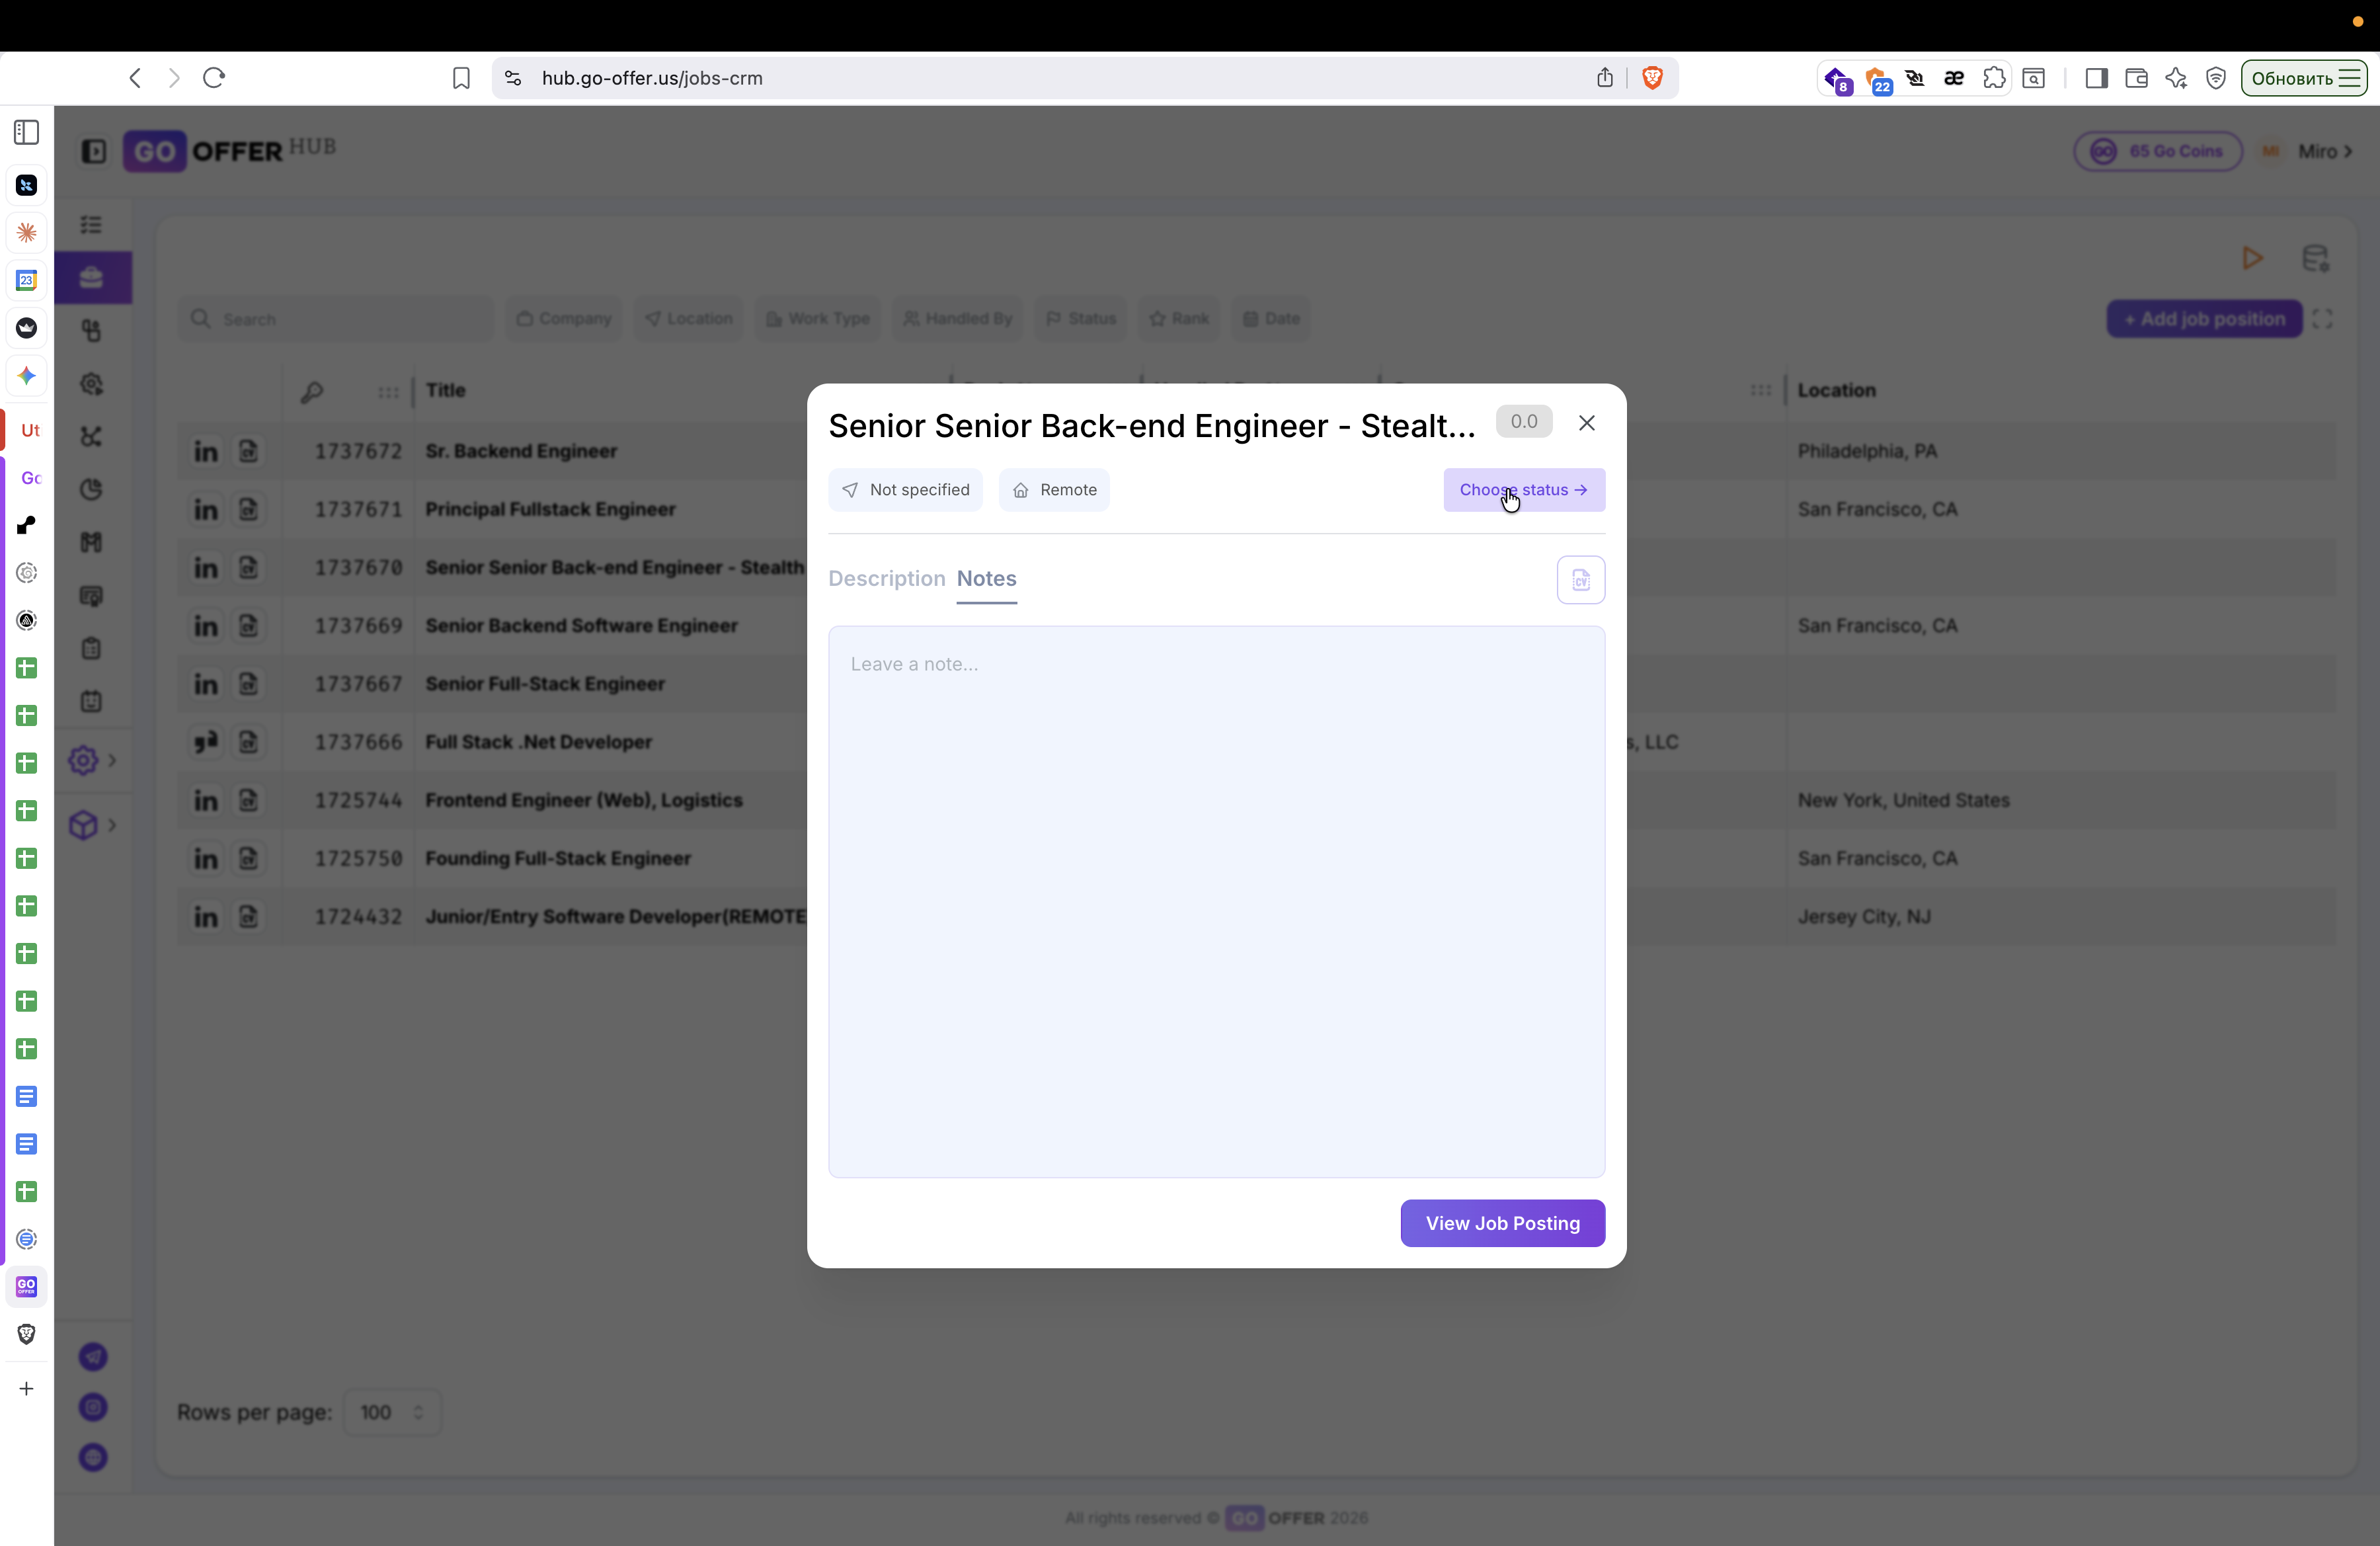This screenshot has width=2380, height=1546.
Task: Click the View Job Posting button
Action: (1502, 1223)
